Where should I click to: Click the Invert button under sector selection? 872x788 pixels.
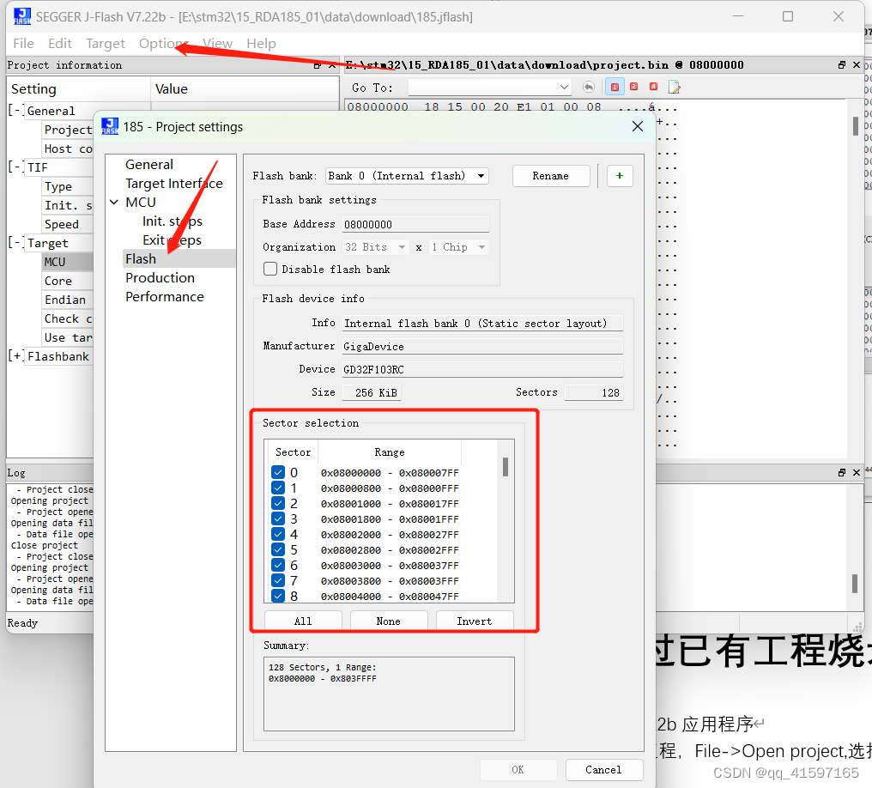click(475, 621)
